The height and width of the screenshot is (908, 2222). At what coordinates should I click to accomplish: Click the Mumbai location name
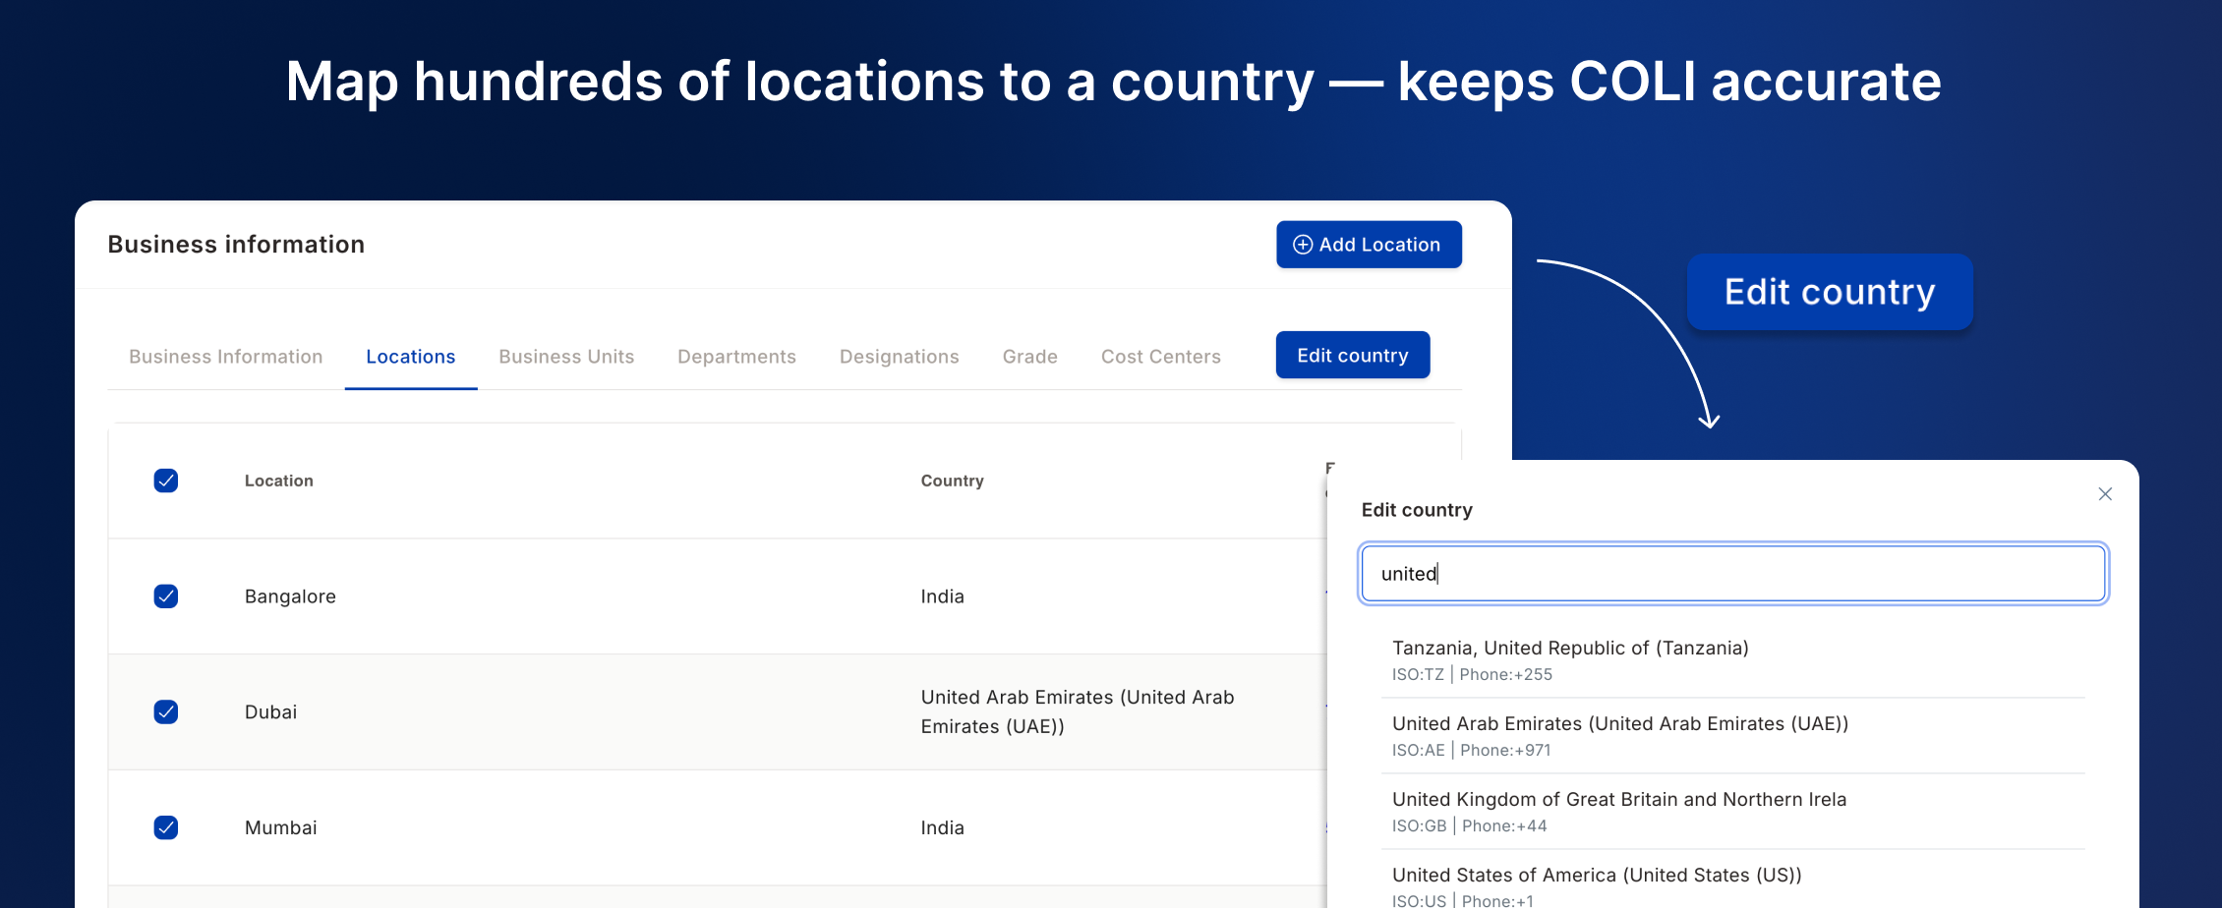[x=280, y=827]
